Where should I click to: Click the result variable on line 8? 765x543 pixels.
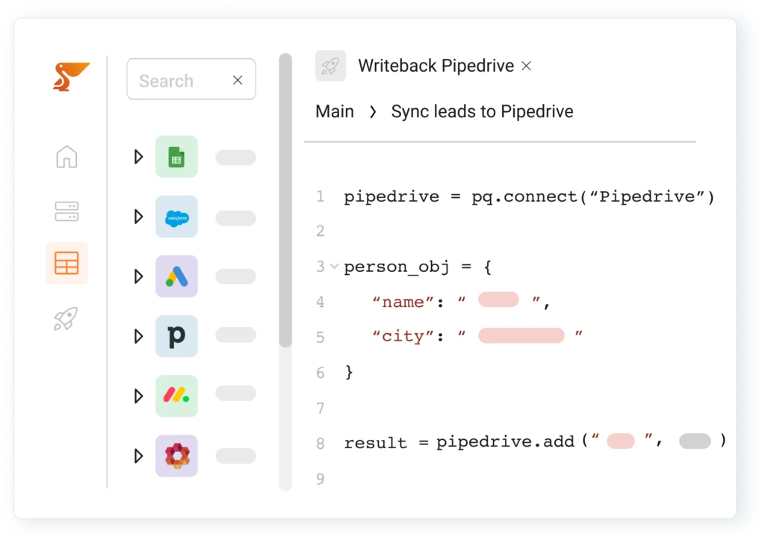click(375, 442)
